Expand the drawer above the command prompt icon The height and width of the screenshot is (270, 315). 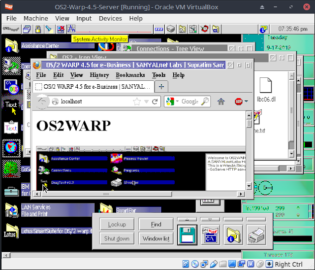pyautogui.click(x=210, y=220)
